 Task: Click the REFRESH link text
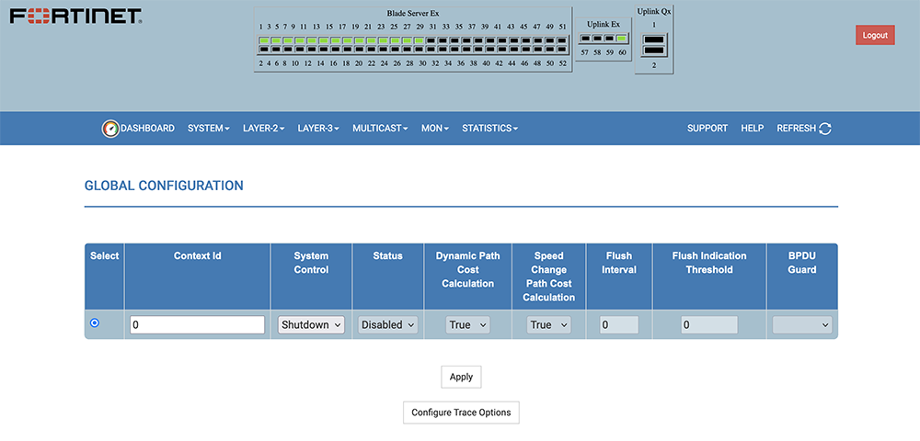point(796,129)
